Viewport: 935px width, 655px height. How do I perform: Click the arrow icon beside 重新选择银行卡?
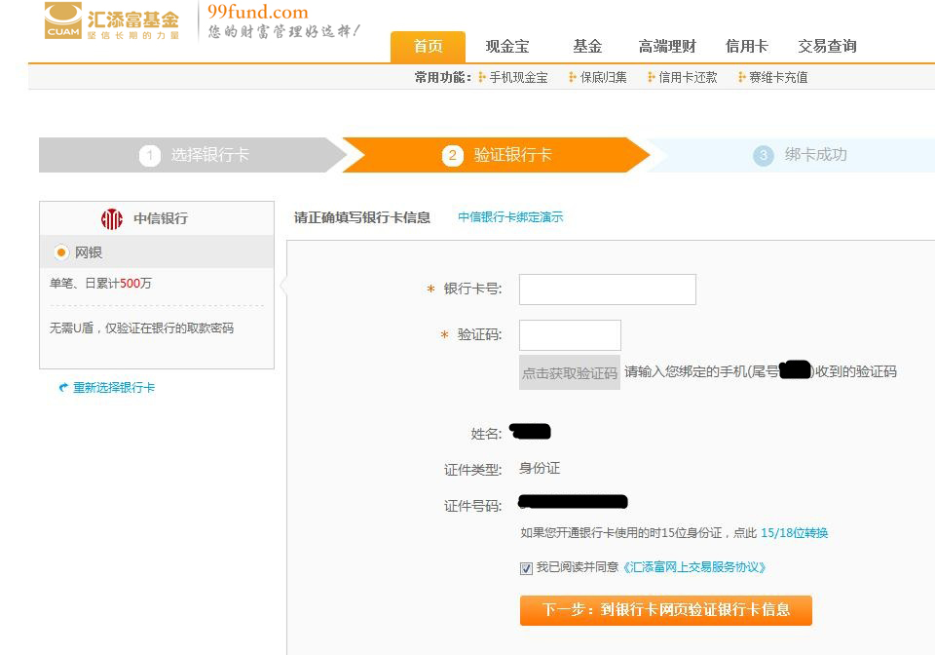point(63,388)
